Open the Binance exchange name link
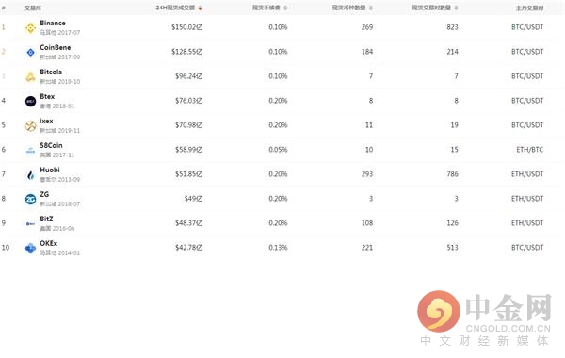Screen dimensions: 565x358 (53, 23)
